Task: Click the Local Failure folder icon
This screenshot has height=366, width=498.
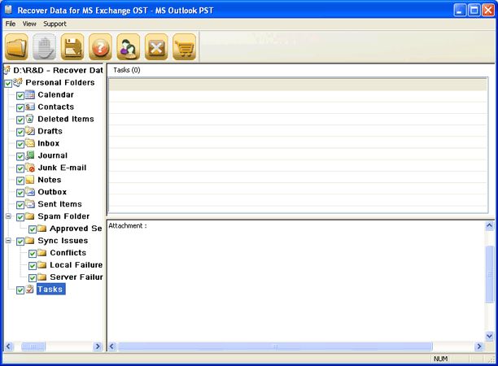Action: (42, 264)
